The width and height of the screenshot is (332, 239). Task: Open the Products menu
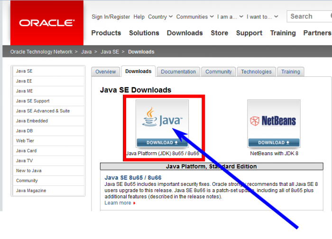(106, 33)
